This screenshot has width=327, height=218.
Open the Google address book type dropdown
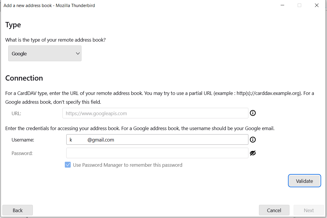tap(45, 53)
